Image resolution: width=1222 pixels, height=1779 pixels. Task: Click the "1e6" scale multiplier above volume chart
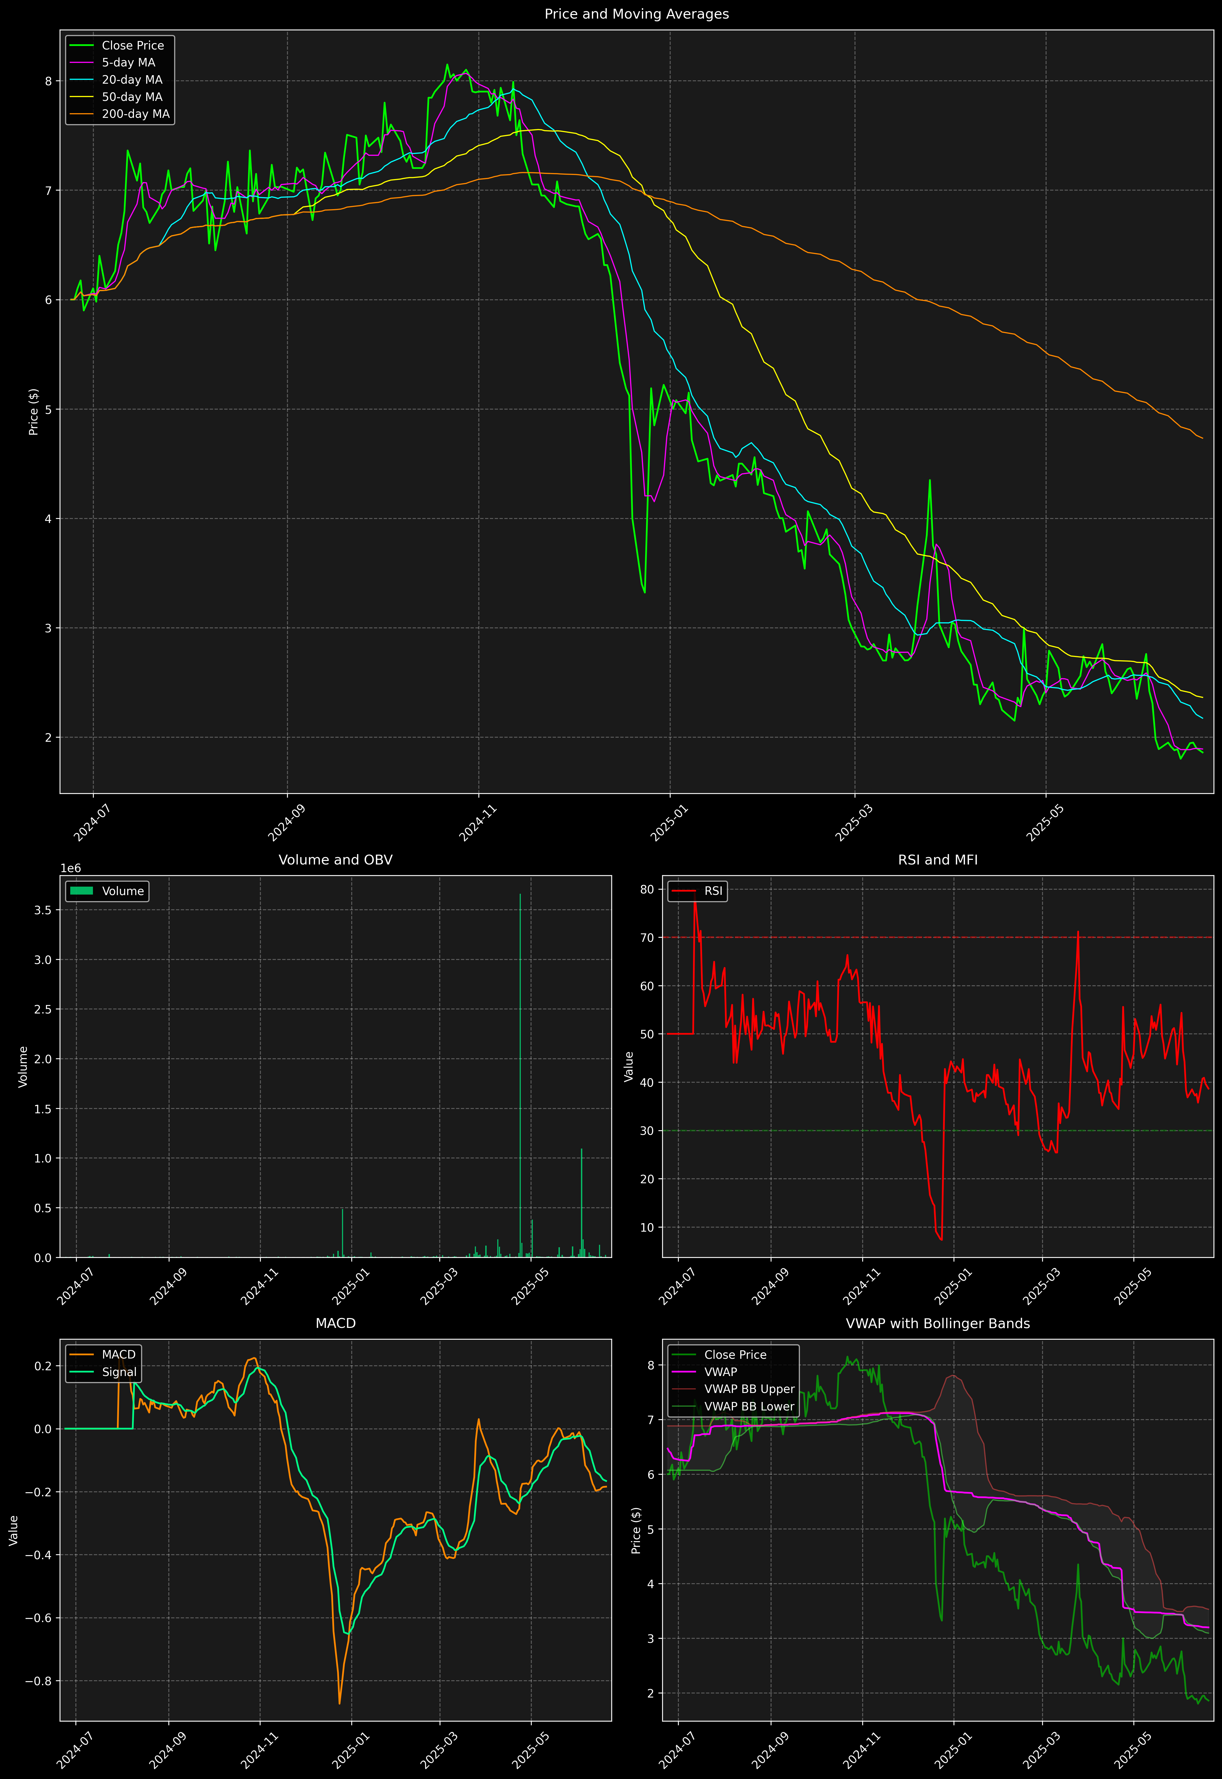pos(71,868)
